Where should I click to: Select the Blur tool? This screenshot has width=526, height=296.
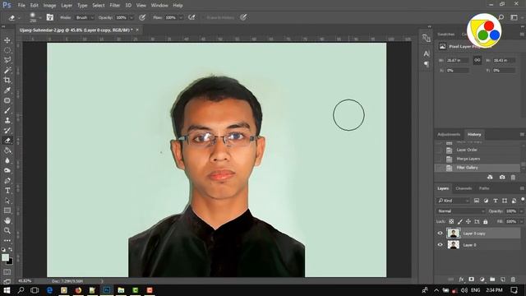[x=7, y=160]
